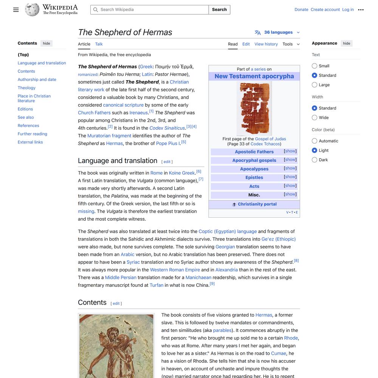The width and height of the screenshot is (378, 378).
Task: Select Small text size
Action: [314, 66]
